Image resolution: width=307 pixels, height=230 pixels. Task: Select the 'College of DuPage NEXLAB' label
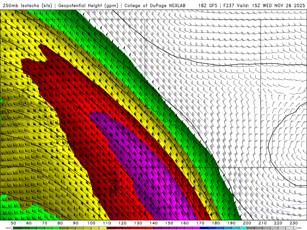tap(155, 6)
